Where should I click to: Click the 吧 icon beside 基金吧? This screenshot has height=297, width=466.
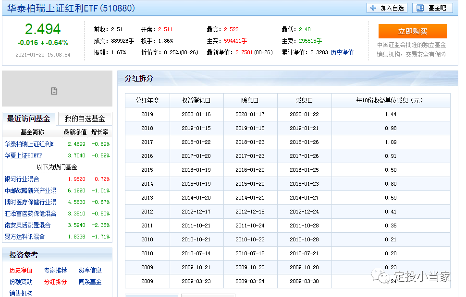coord(420,8)
